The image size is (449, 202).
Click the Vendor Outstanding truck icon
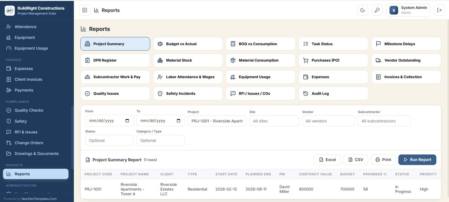[x=378, y=60]
